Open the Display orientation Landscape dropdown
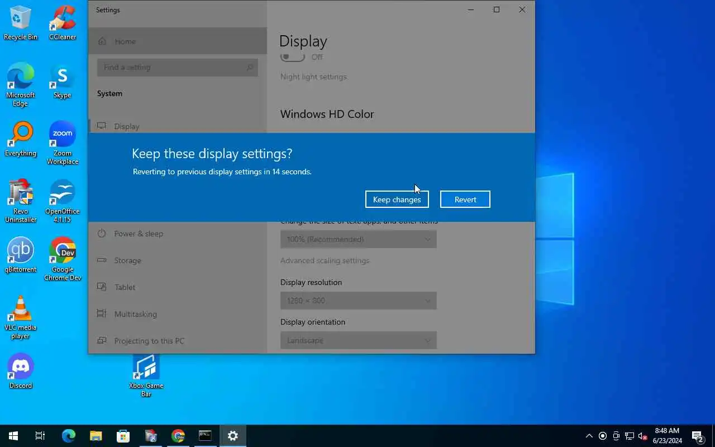This screenshot has width=715, height=447. pyautogui.click(x=358, y=340)
